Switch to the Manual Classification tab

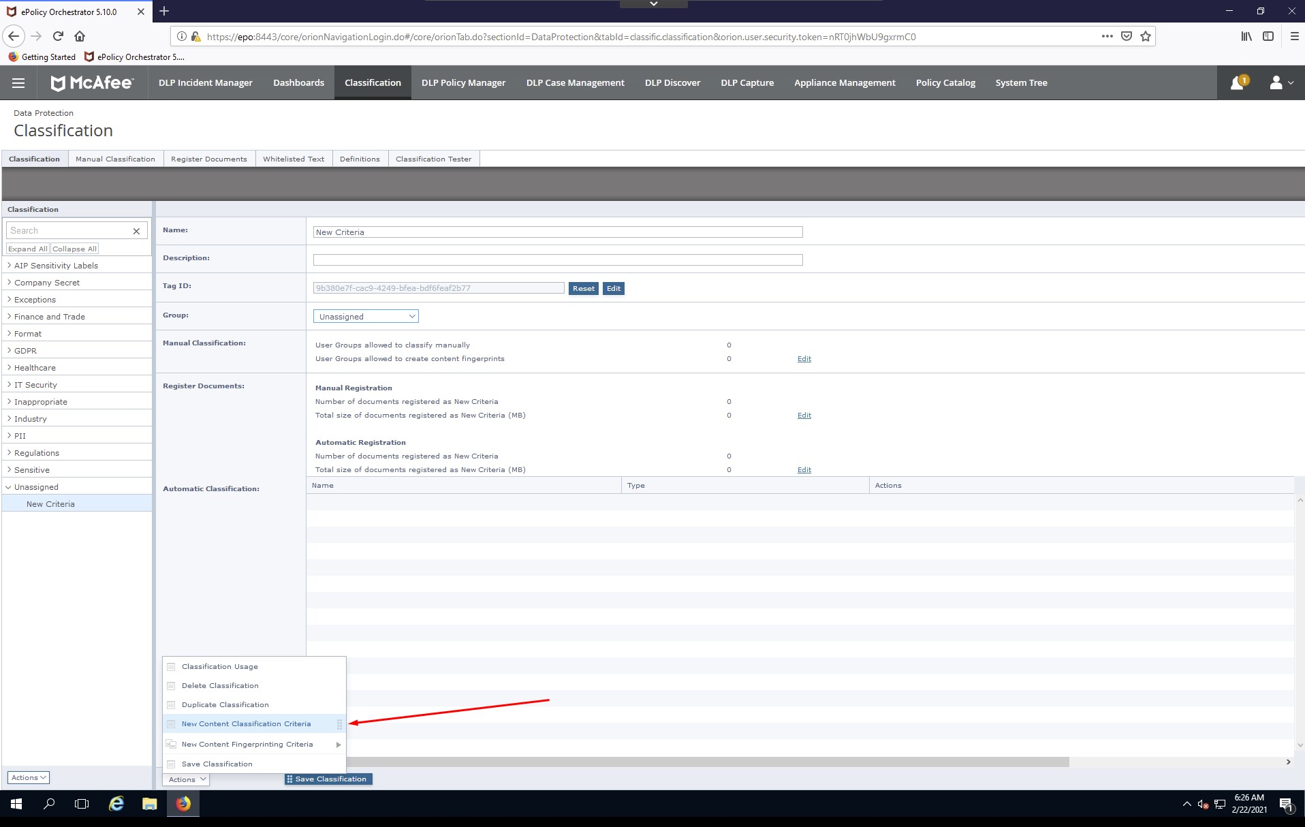(115, 159)
